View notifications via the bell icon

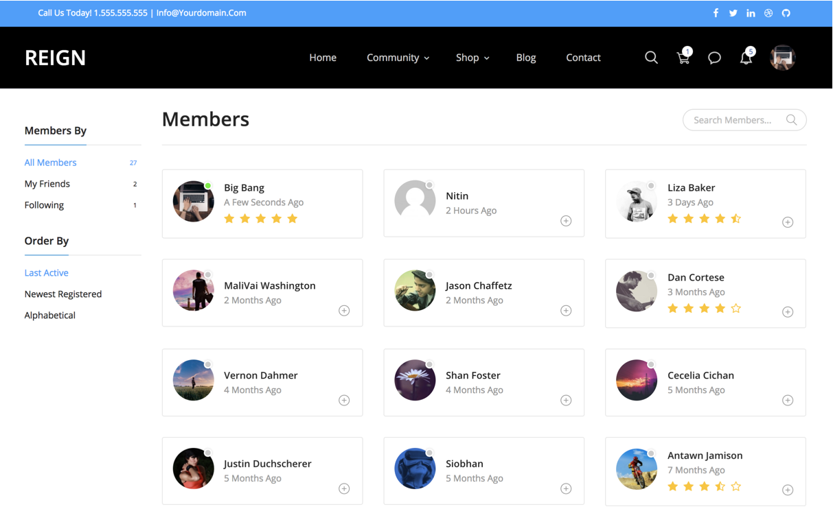pos(746,58)
